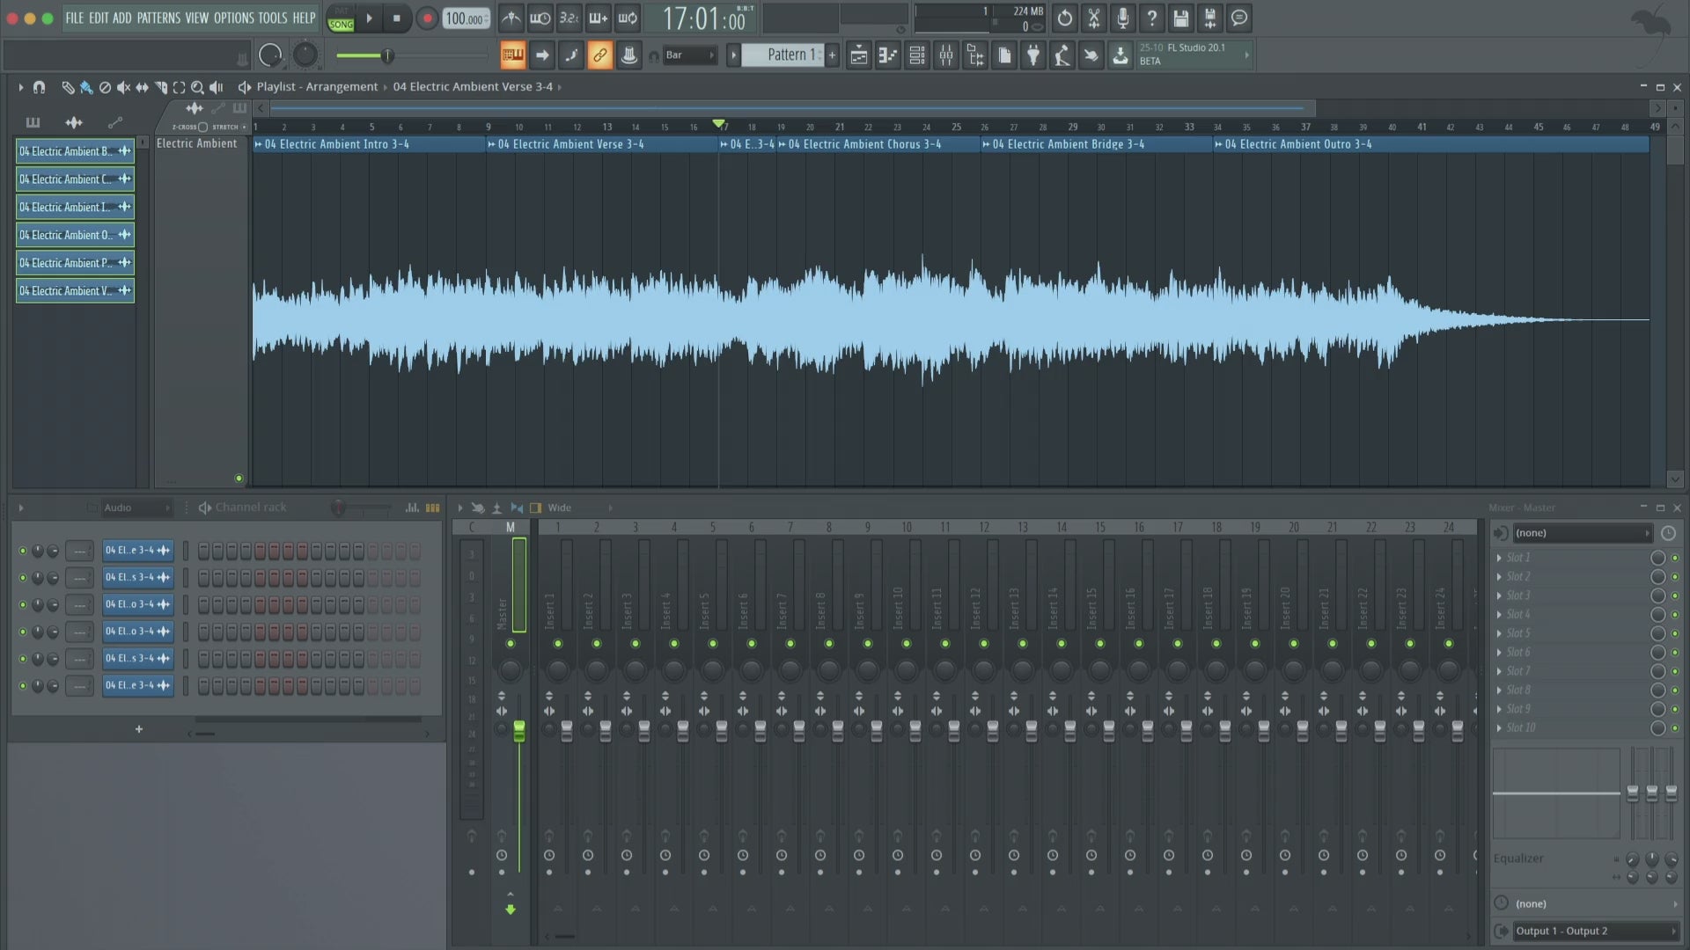Select the playlist Zoom tool

point(197,87)
